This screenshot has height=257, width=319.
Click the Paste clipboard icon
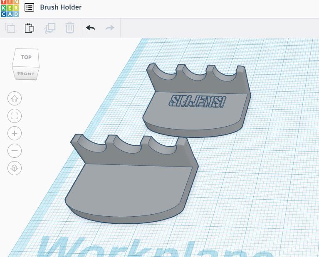(x=30, y=28)
